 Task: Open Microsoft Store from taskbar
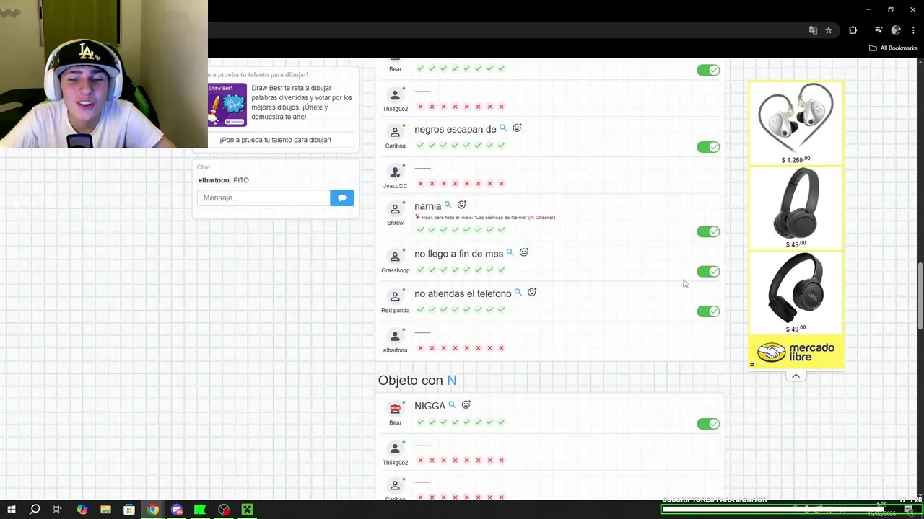(x=129, y=510)
